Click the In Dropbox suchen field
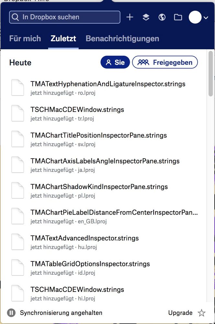215x324 pixels. pyautogui.click(x=65, y=17)
